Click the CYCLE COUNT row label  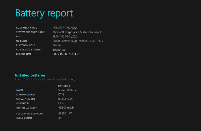tap(24, 118)
